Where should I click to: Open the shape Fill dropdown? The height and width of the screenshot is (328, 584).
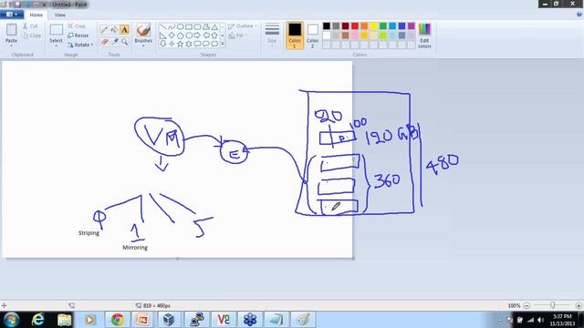(x=237, y=36)
